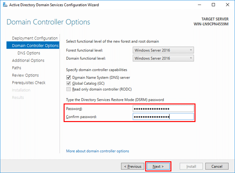Viewport: 235px width, 173px height.
Task: Toggle Domain Name System (DNS) server checkbox
Action: (69, 77)
